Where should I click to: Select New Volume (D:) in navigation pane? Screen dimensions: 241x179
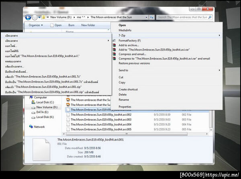coord(47,107)
